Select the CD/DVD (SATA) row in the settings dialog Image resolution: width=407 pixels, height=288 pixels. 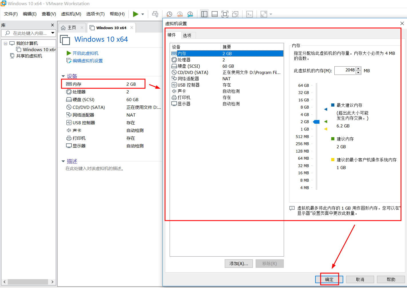click(x=227, y=72)
